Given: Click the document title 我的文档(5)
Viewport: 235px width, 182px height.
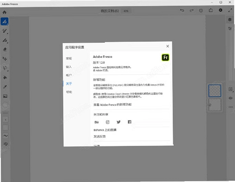Looking at the screenshot, I should 110,11.
